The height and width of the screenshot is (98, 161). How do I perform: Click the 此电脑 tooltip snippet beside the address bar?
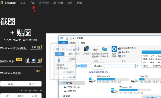click(98, 66)
